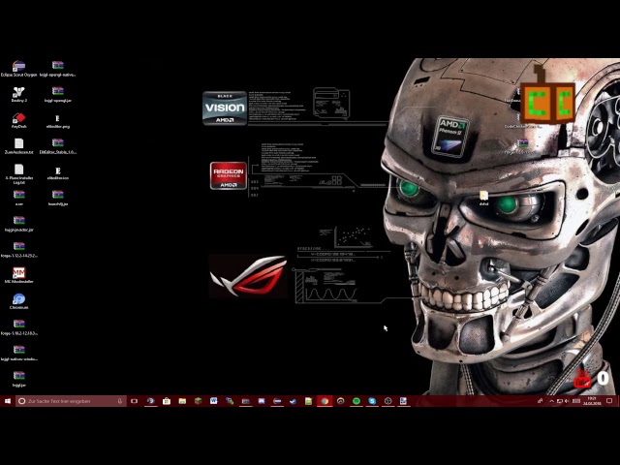Open Skype from the taskbar
The image size is (620, 465).
click(372, 401)
